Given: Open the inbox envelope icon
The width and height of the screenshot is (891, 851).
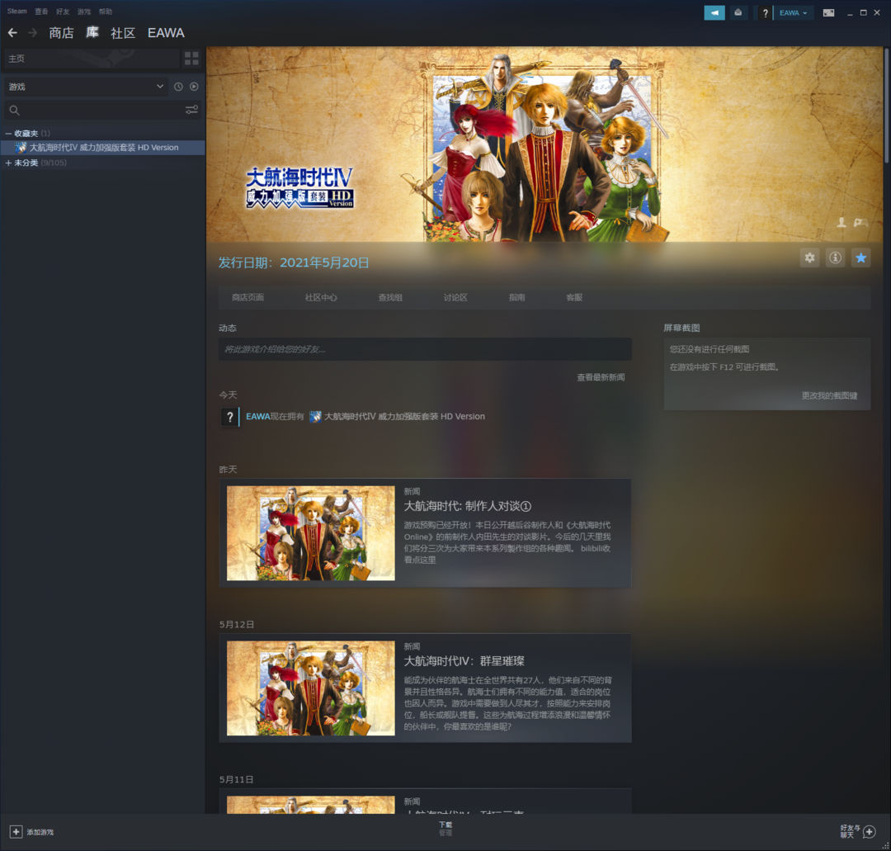Looking at the screenshot, I should (x=738, y=12).
